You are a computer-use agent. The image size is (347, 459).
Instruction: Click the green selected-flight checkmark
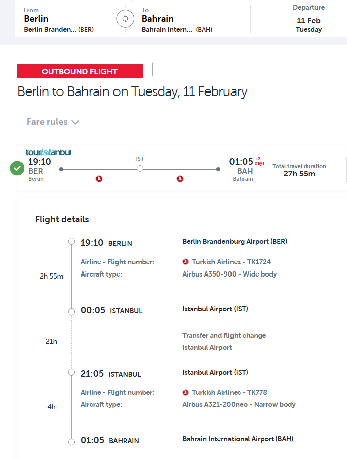(17, 168)
